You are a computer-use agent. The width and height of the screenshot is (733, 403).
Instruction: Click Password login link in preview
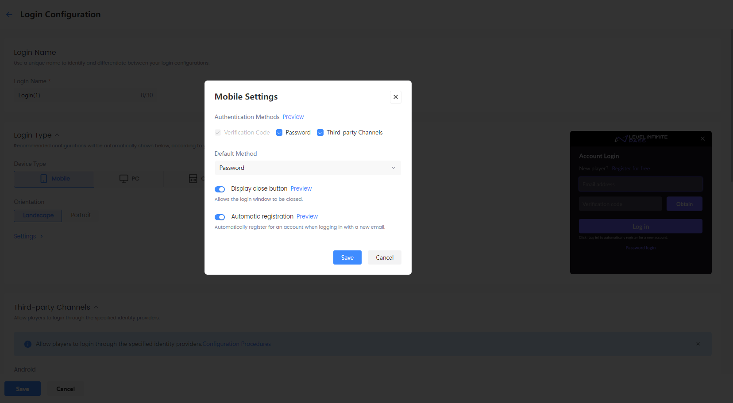tap(640, 248)
